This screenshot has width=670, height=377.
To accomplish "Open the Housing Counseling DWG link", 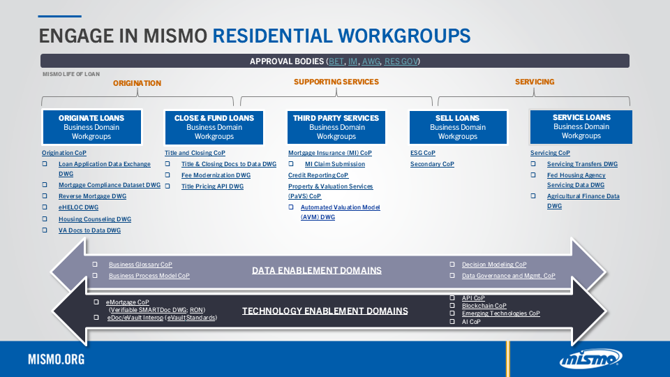I will [x=95, y=219].
